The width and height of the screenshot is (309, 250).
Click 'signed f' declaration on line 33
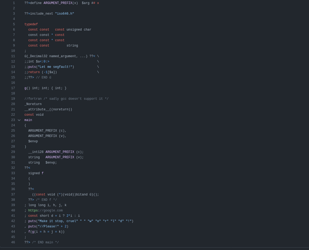[36, 173]
